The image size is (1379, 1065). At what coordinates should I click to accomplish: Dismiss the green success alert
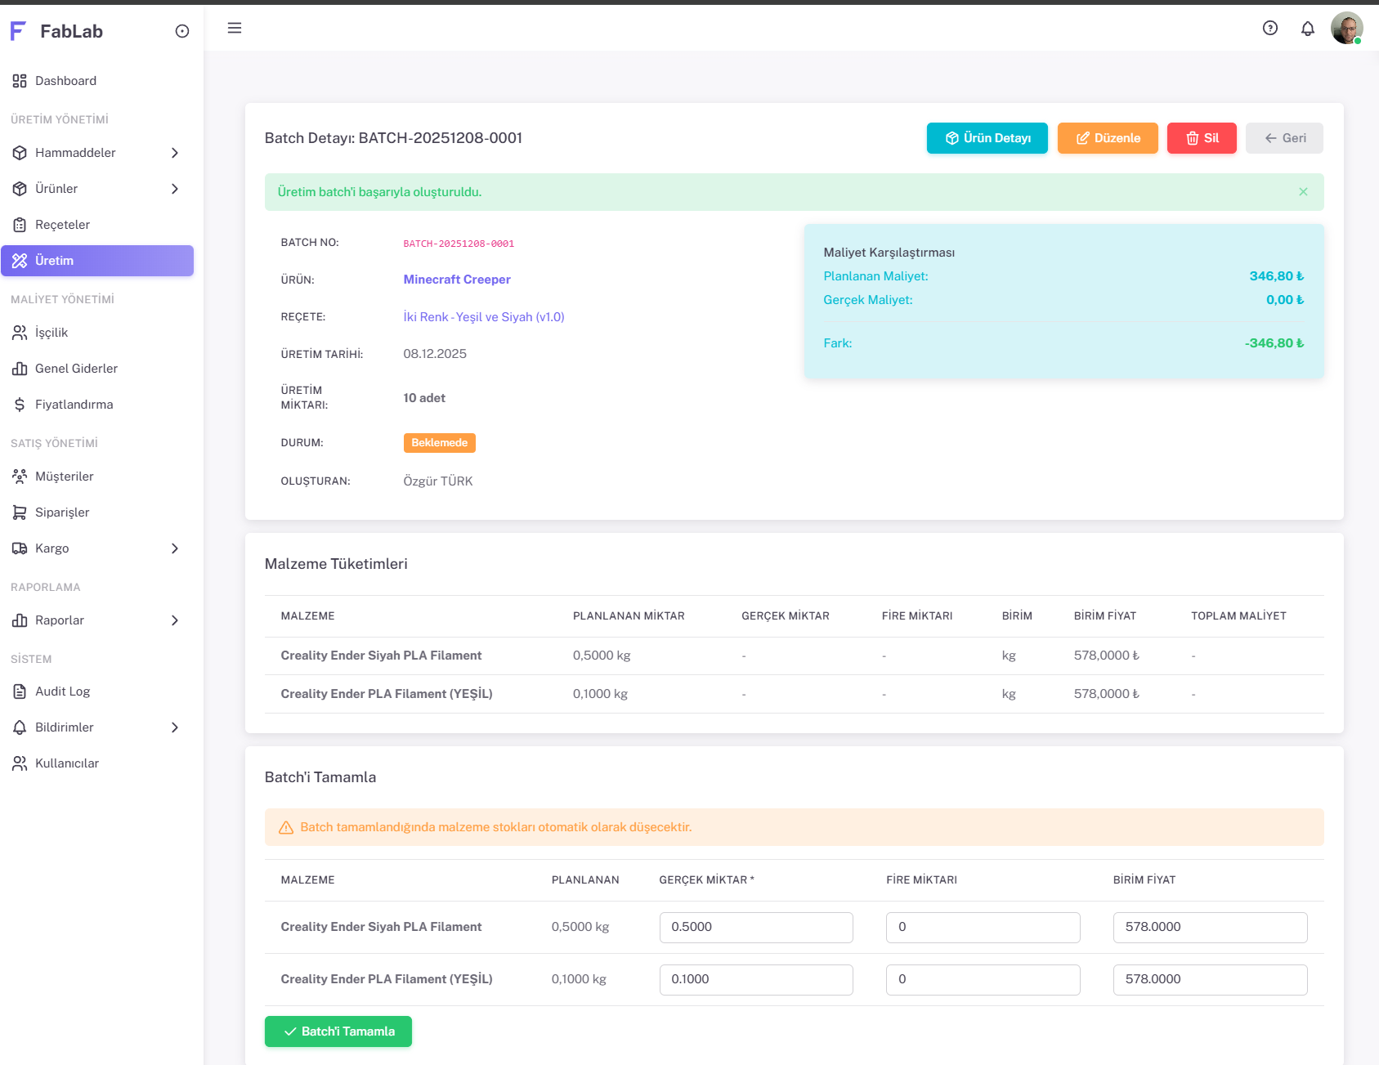point(1303,192)
